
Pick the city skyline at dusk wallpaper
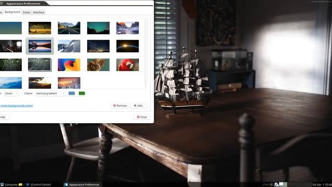(69, 83)
